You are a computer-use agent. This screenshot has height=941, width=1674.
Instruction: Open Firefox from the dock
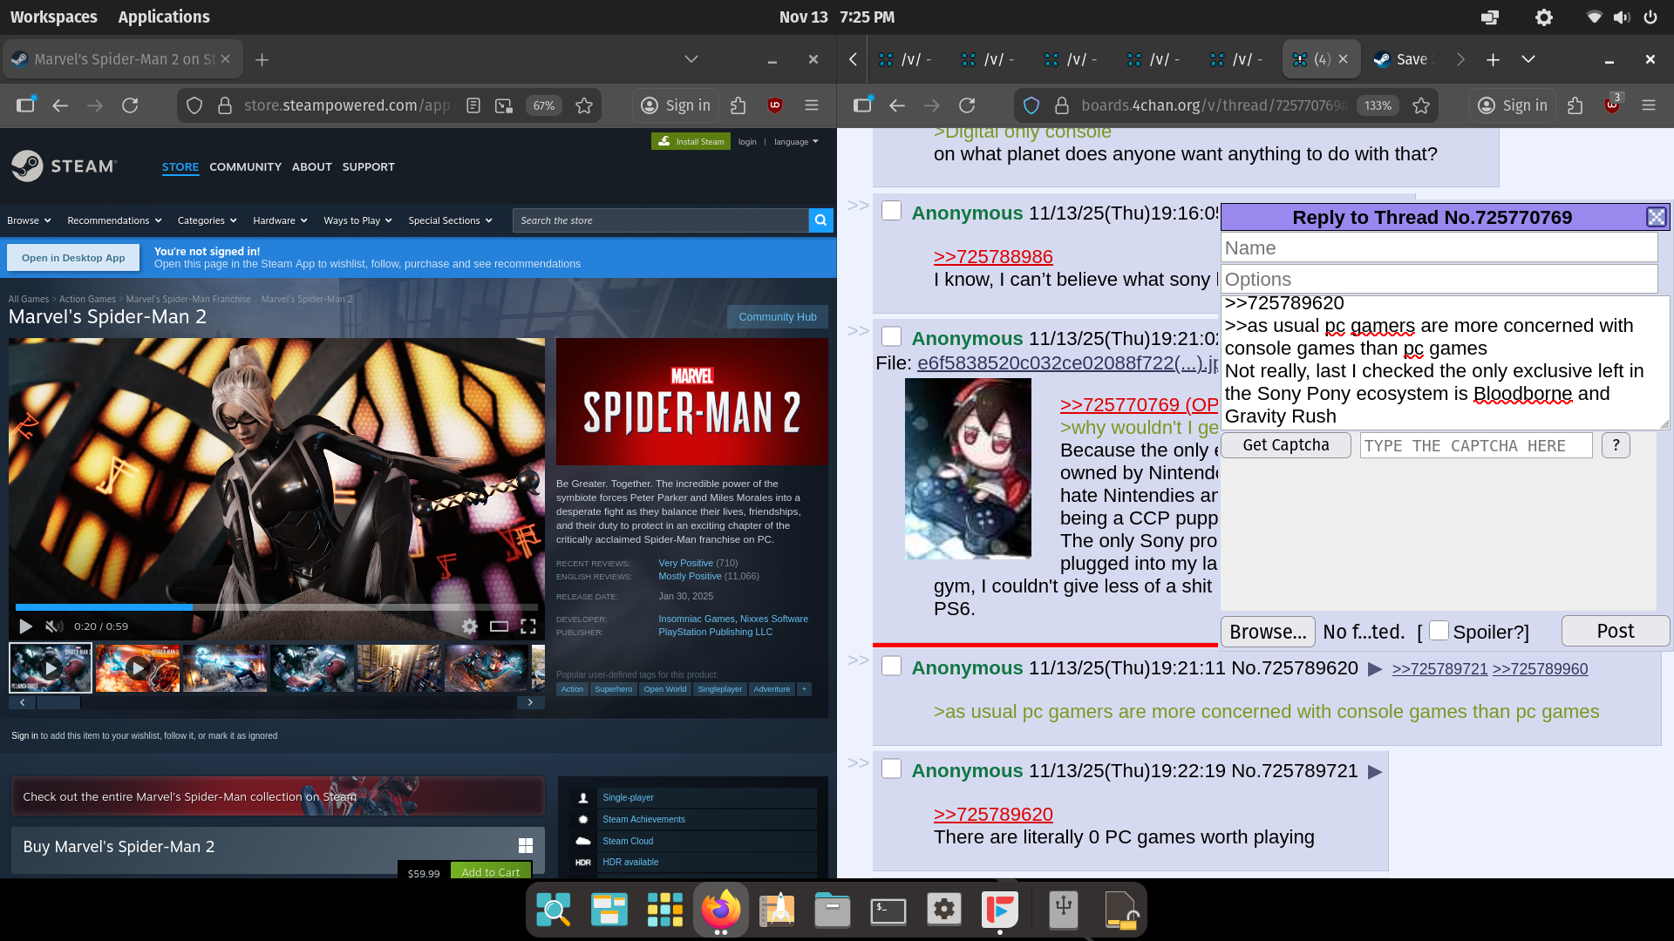(720, 910)
